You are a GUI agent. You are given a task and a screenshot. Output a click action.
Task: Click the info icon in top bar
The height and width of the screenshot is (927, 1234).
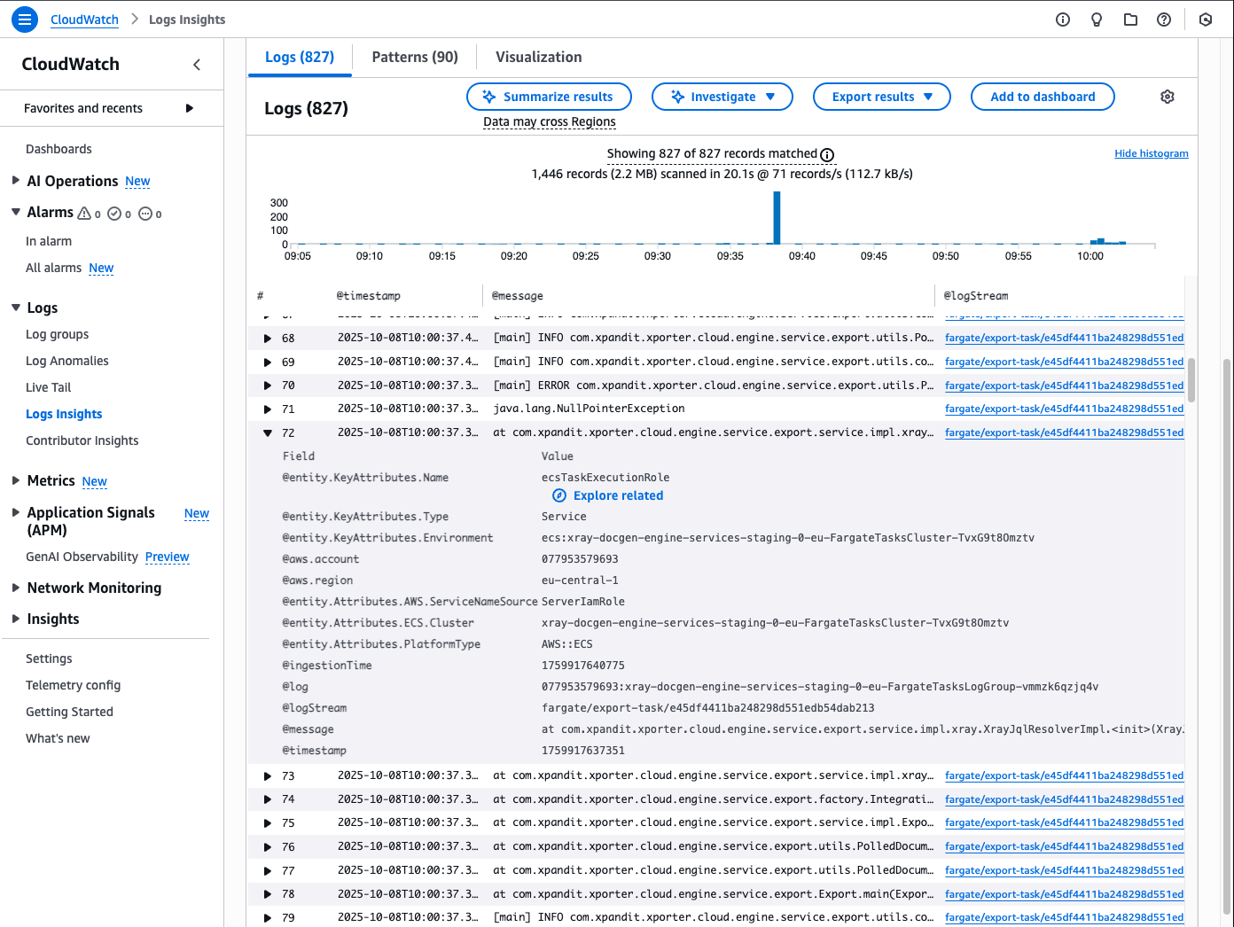click(1063, 19)
